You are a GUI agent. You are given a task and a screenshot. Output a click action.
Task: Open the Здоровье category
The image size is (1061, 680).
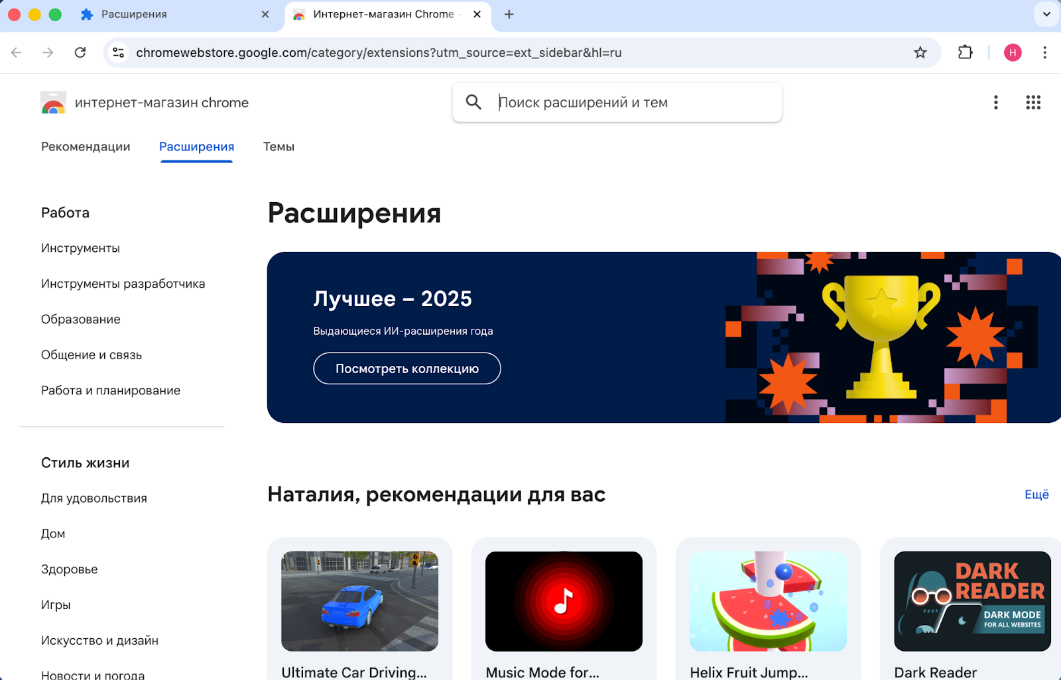(x=69, y=569)
